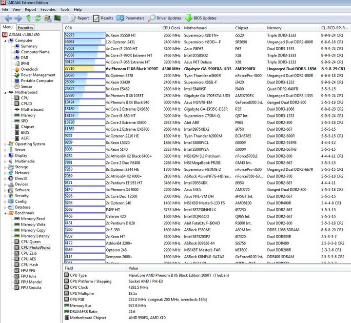Click the CL-RCD-RP-R column header
351x323 pixels.
pos(334,28)
